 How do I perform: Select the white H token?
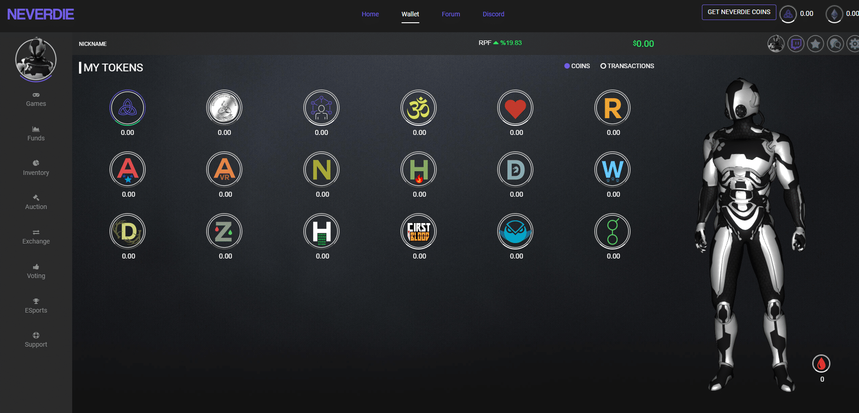click(321, 231)
